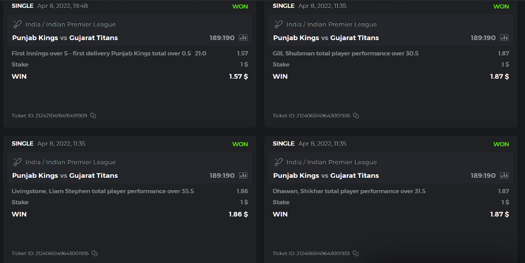
Task: Click cricket sport icon in the Dhawan Shikhar card
Action: point(279,162)
